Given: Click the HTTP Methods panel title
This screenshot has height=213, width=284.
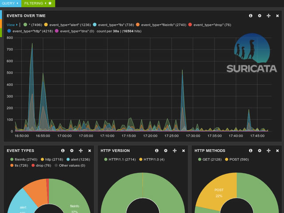Looking at the screenshot, I should click(x=210, y=151).
